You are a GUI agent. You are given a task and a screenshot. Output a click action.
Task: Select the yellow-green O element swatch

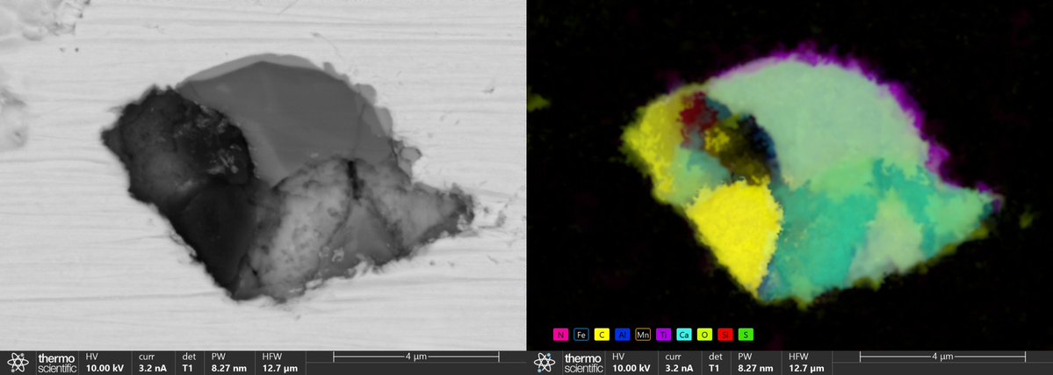(704, 334)
